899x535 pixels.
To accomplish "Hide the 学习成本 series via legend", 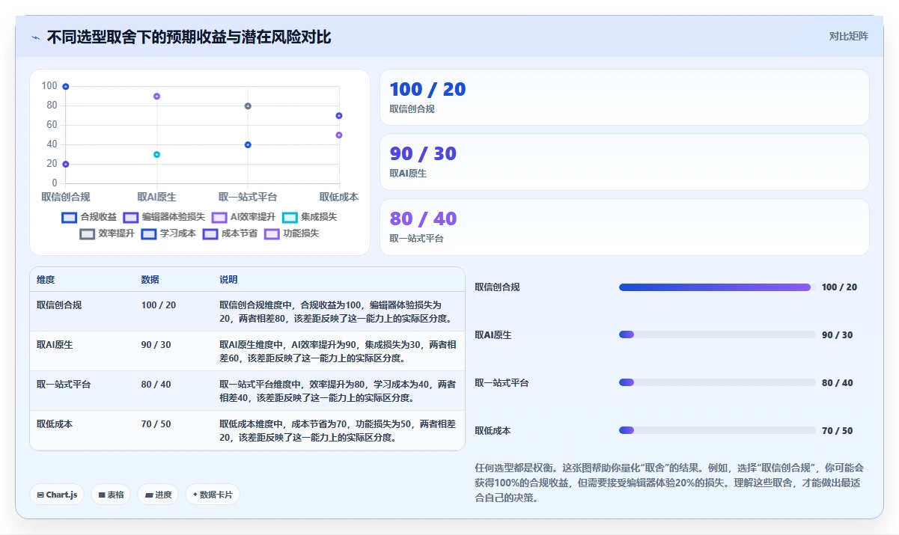I will [x=168, y=233].
